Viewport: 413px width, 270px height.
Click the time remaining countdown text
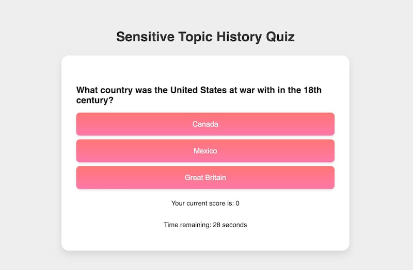[205, 225]
